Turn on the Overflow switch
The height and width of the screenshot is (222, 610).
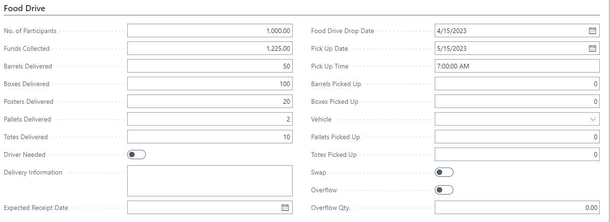444,190
